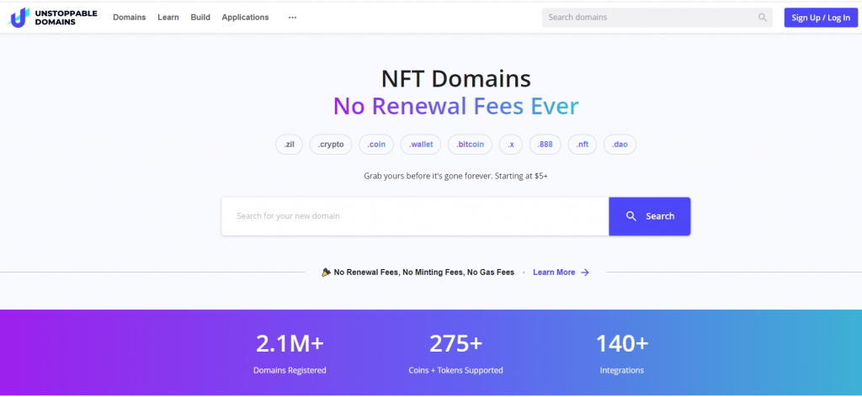Image resolution: width=862 pixels, height=397 pixels.
Task: Select the .dao domain chip
Action: click(x=620, y=145)
